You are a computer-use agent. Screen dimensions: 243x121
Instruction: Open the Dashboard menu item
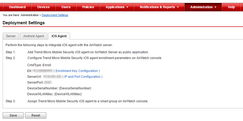coord(17,7)
